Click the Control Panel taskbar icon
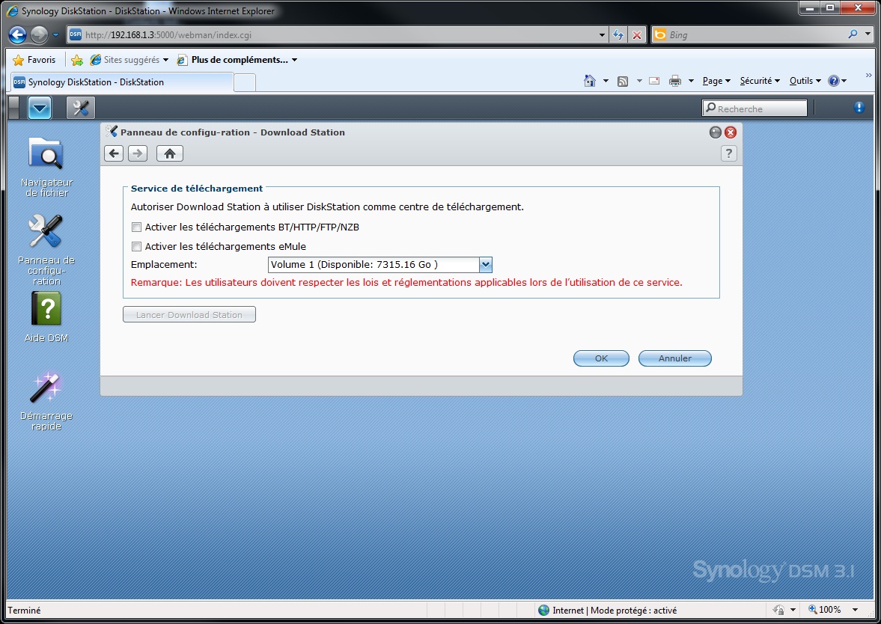 coord(81,108)
